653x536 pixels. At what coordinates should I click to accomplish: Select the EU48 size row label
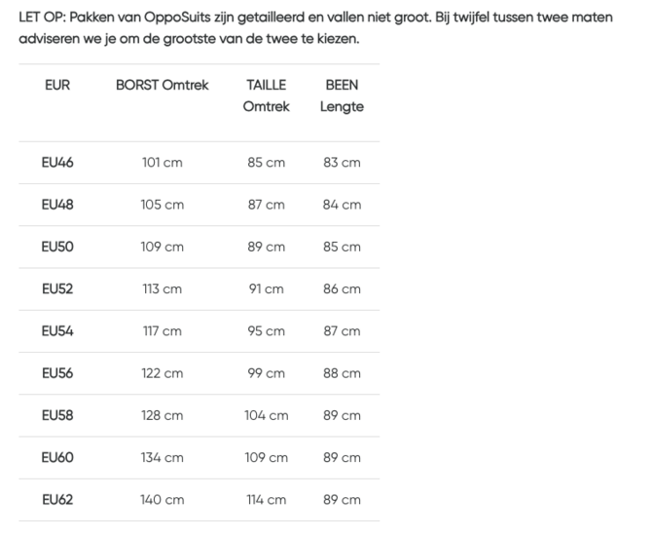click(x=57, y=205)
